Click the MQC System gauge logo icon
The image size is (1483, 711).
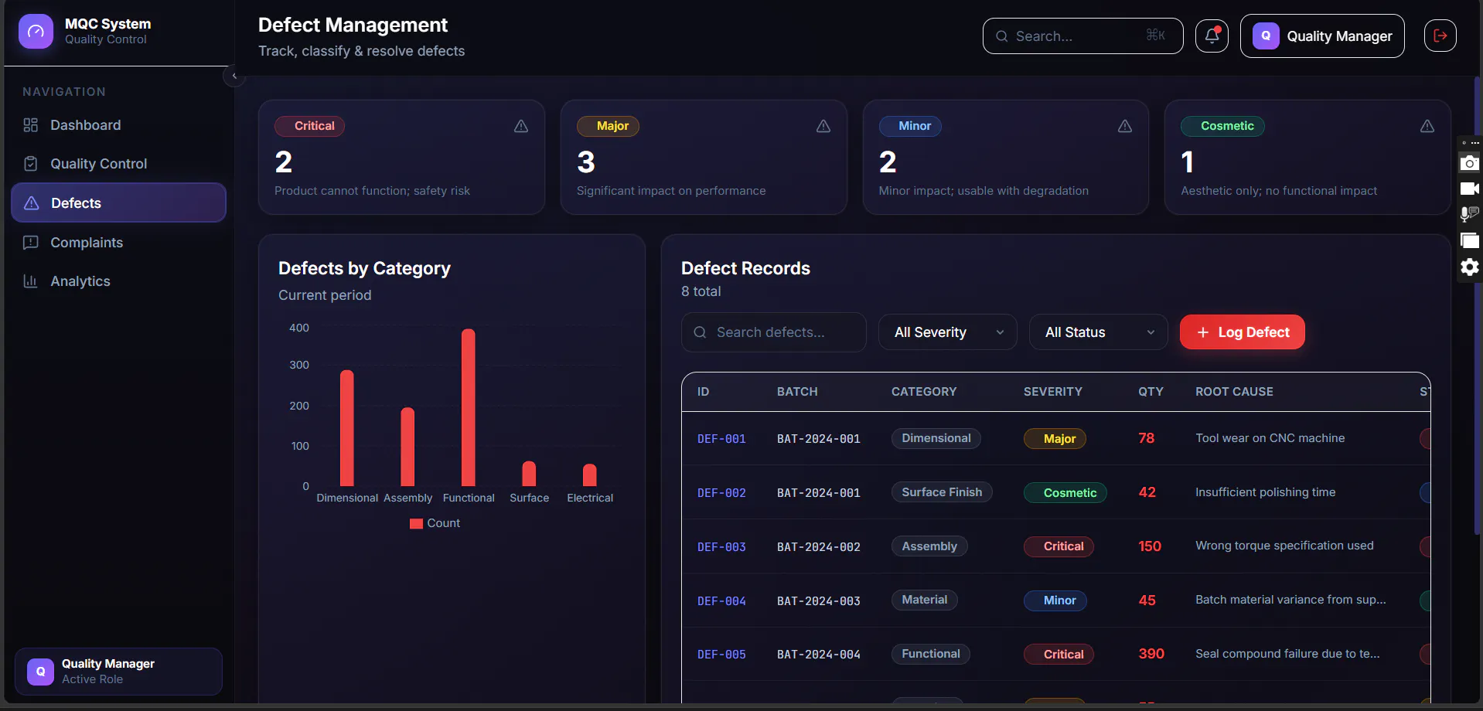pos(36,32)
